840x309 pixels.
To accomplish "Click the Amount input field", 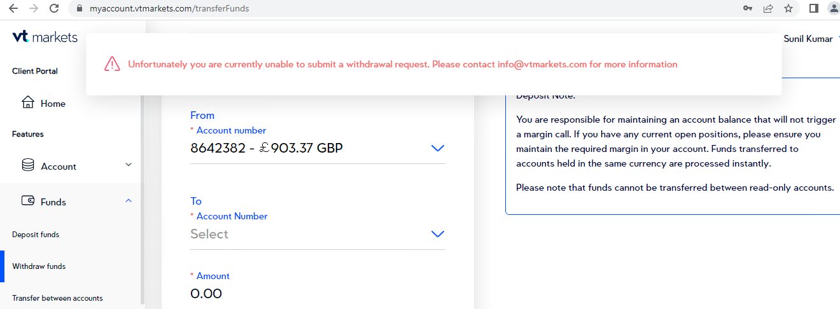I will coord(317,294).
